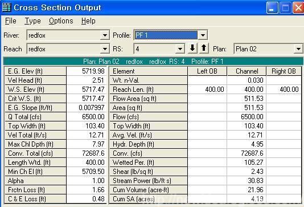
Task: Select the W.S. Elev (ft) row label
Action: pos(35,90)
